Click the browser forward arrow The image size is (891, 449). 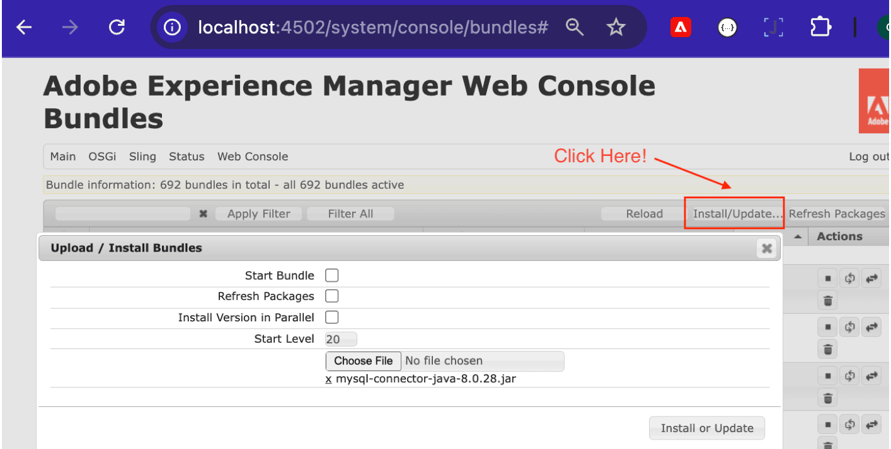(x=70, y=27)
